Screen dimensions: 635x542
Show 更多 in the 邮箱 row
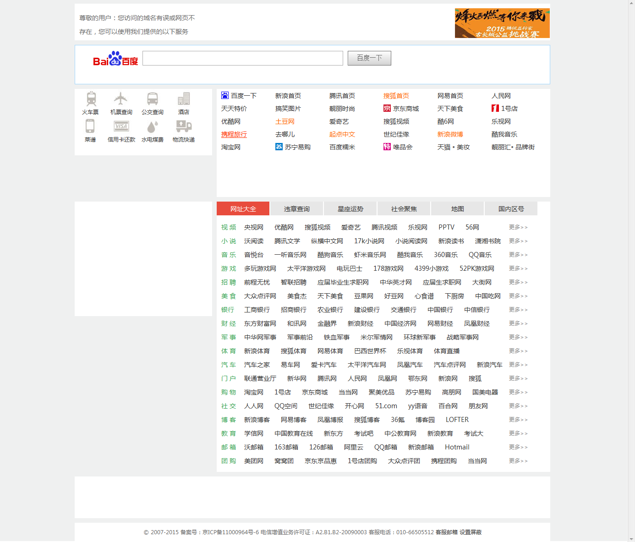coord(518,447)
